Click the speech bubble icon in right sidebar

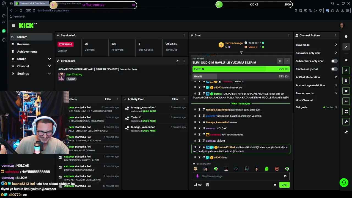point(346,91)
